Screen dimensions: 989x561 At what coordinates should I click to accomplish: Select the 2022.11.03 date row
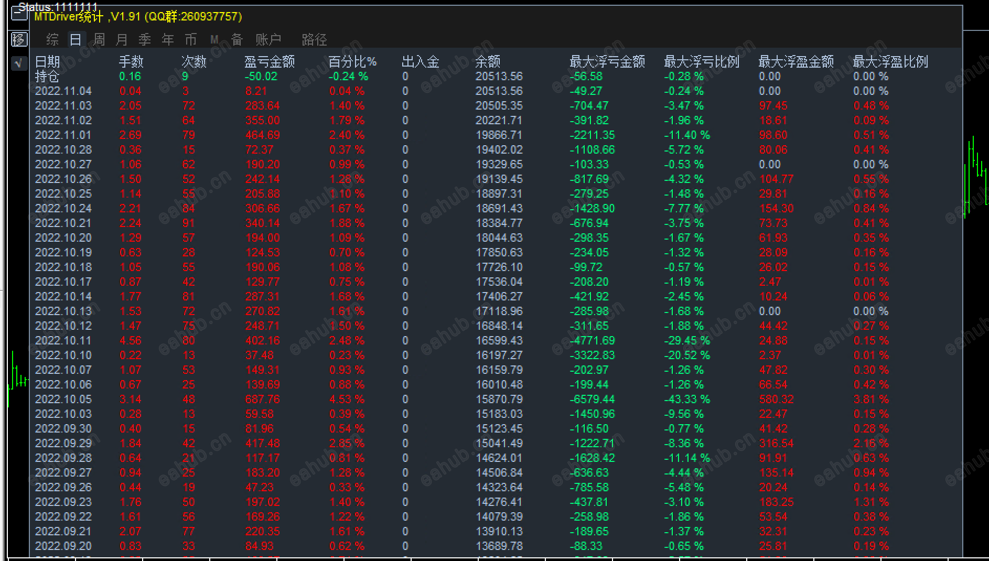point(63,106)
